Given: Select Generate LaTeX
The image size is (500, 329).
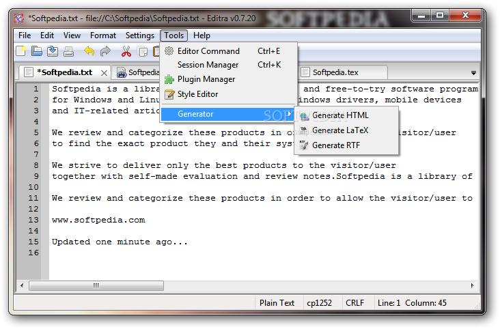Looking at the screenshot, I should click(346, 130).
